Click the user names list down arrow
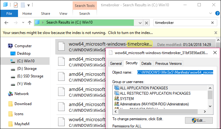 (x=210, y=106)
